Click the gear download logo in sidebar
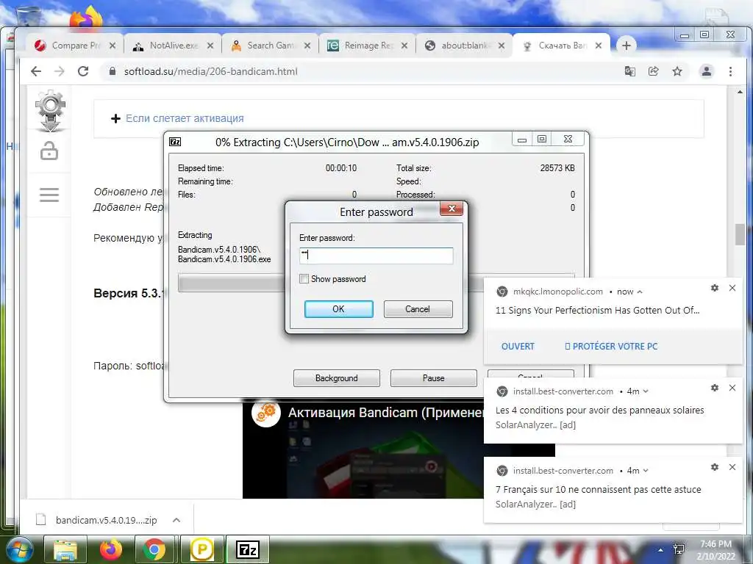Viewport: 753px width, 564px height. [x=50, y=111]
